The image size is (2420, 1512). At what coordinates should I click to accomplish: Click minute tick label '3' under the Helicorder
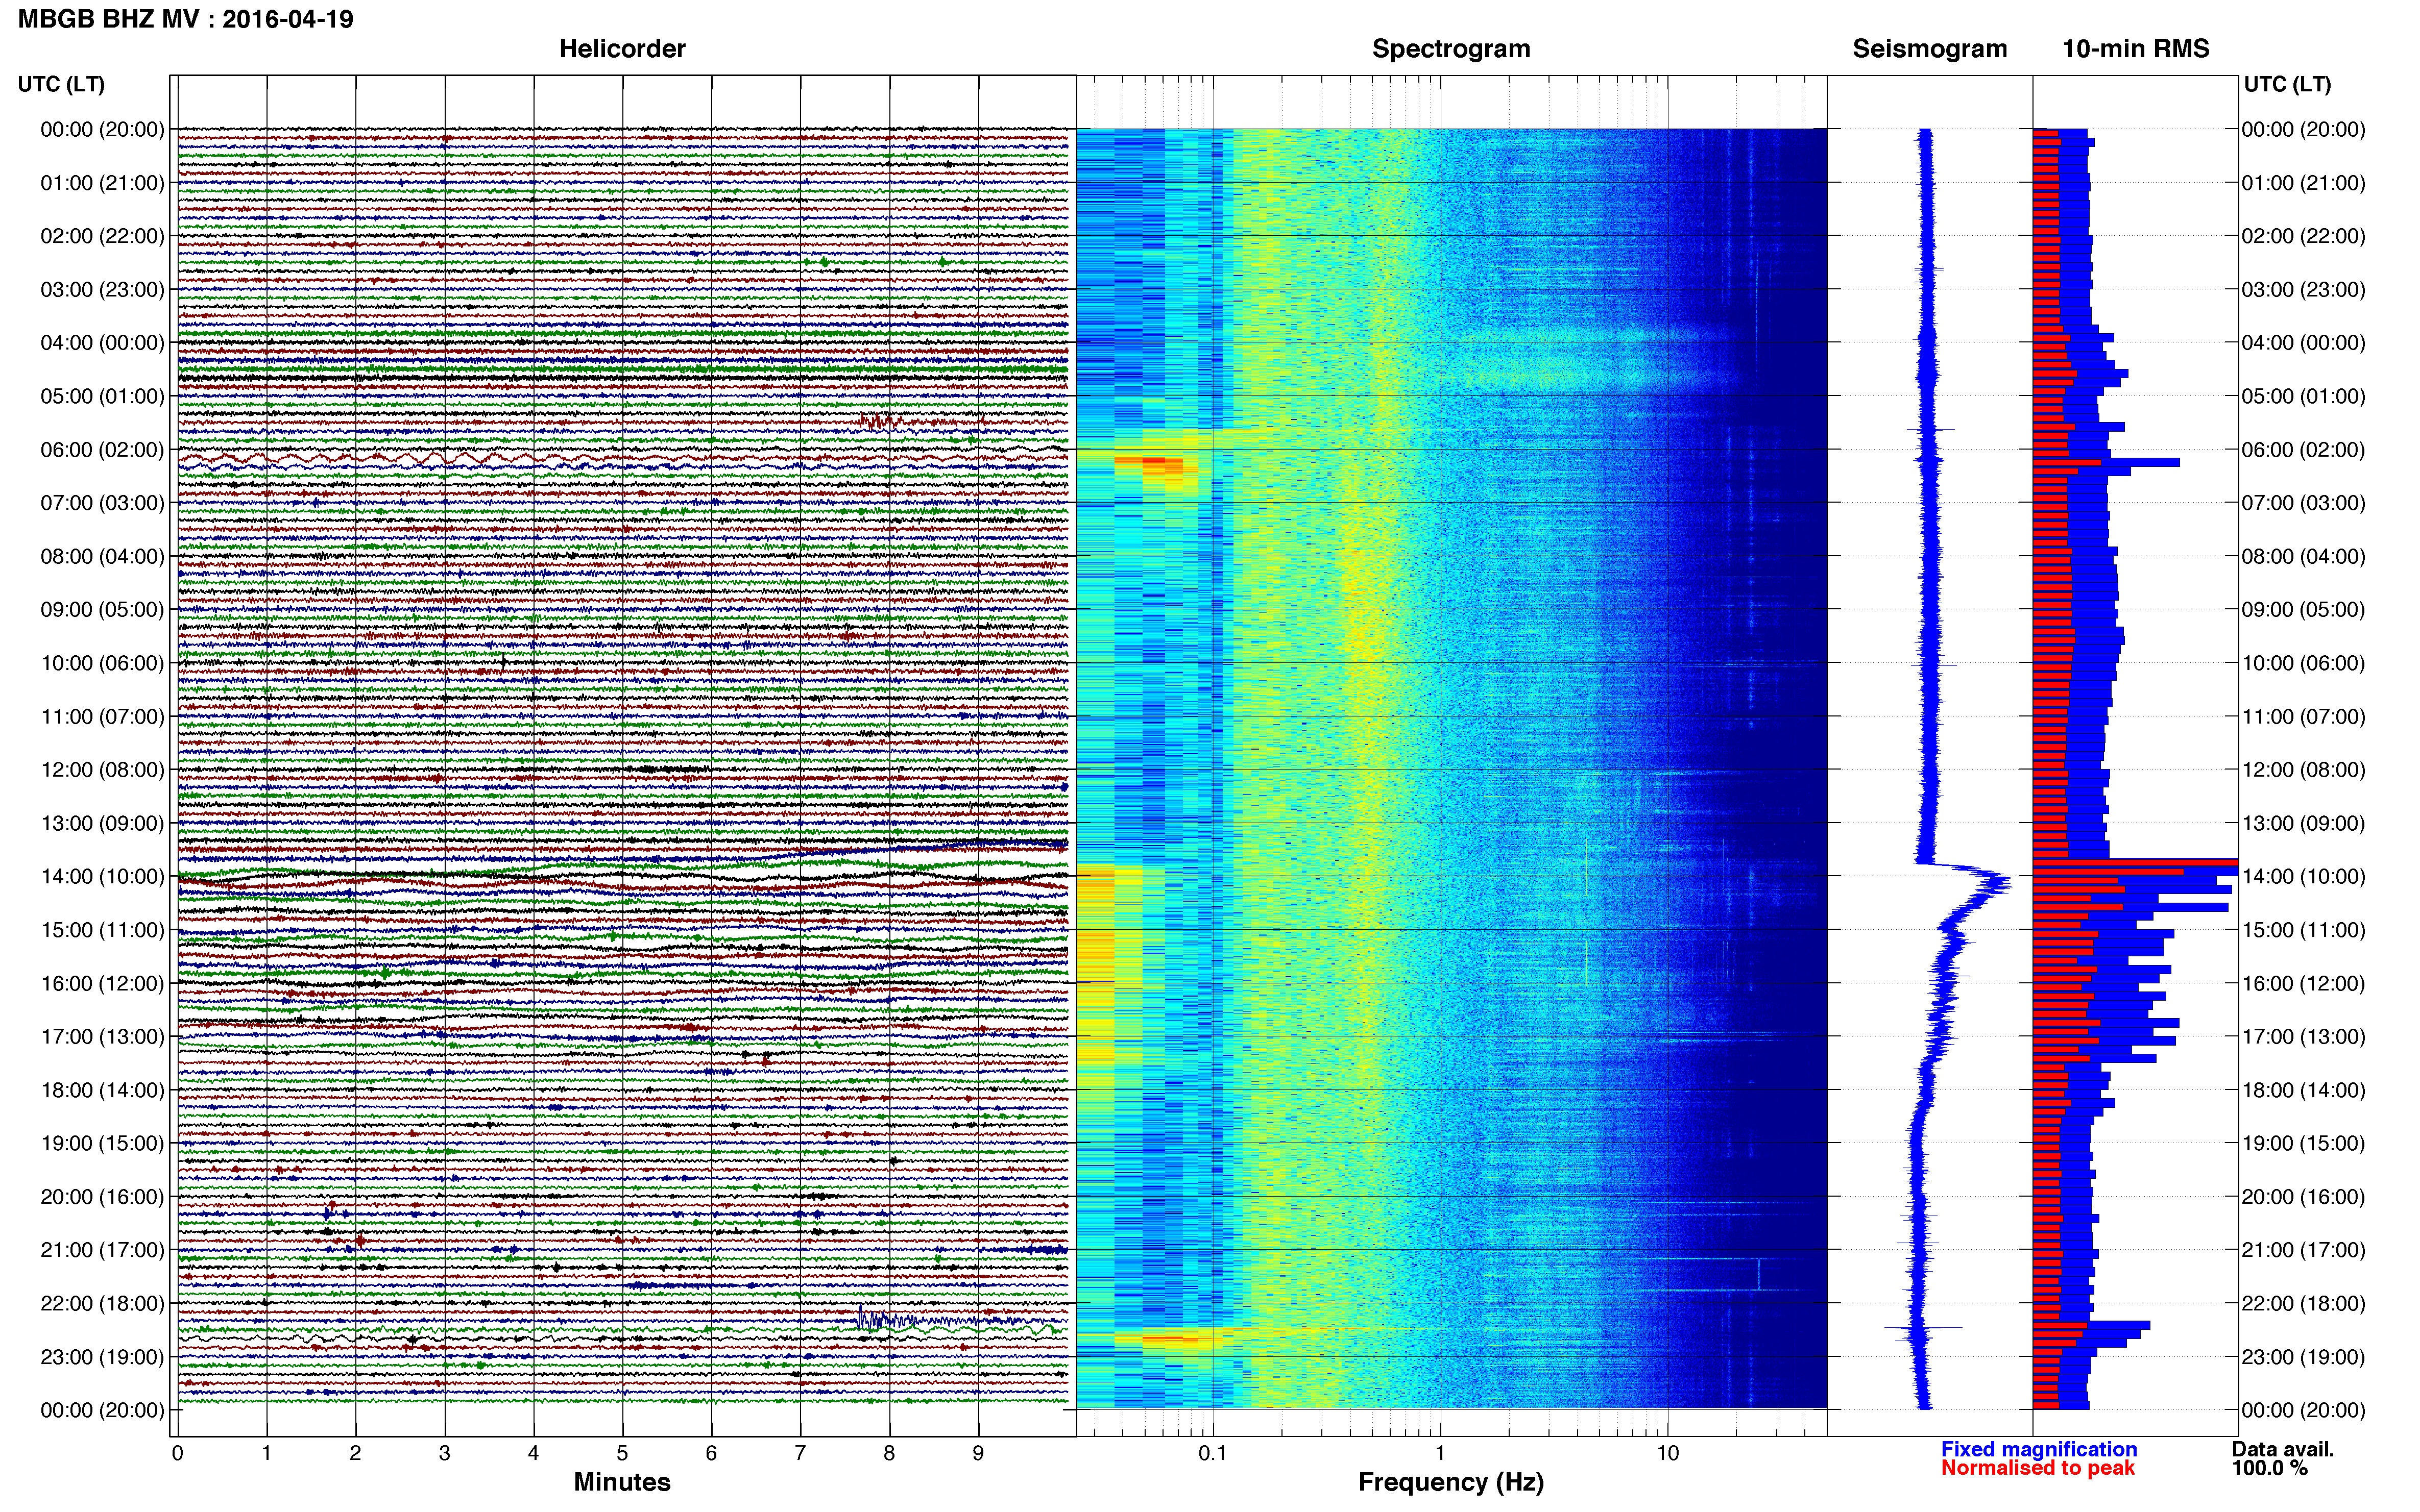pyautogui.click(x=444, y=1453)
